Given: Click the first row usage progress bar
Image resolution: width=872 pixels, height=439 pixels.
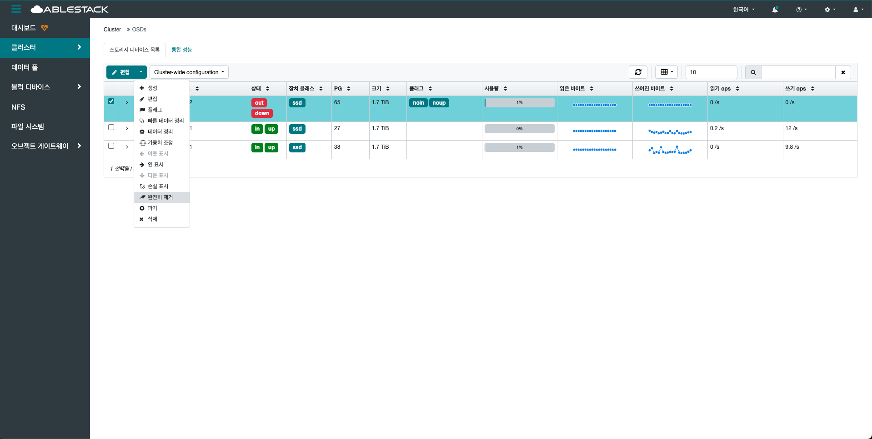Looking at the screenshot, I should click(x=519, y=103).
